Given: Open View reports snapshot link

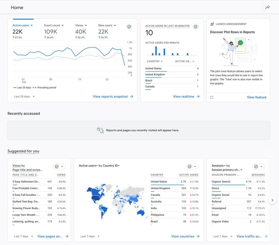Looking at the screenshot, I should [x=113, y=96].
